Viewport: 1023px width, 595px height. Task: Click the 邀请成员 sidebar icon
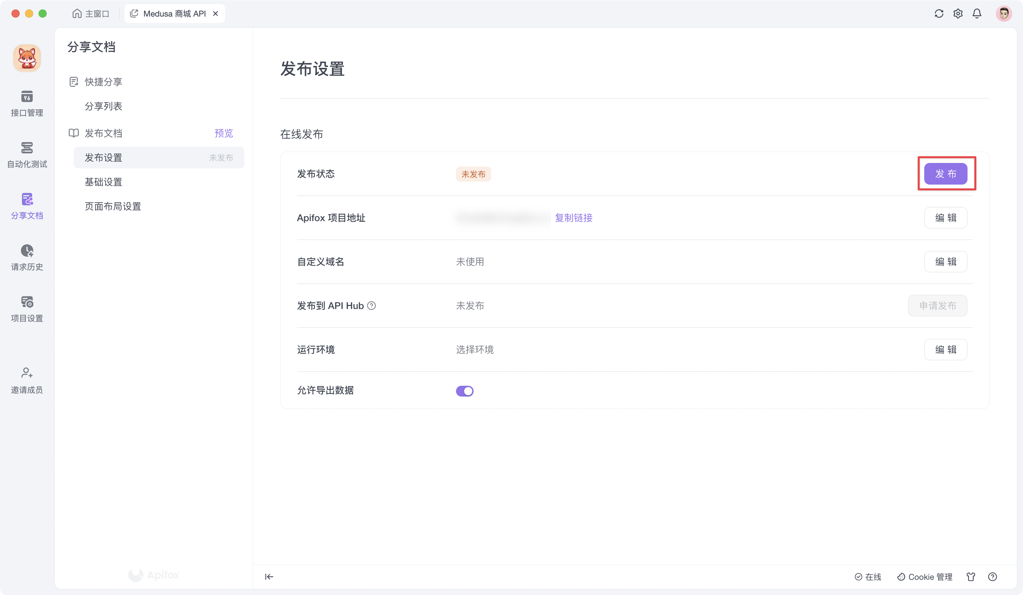coord(26,380)
